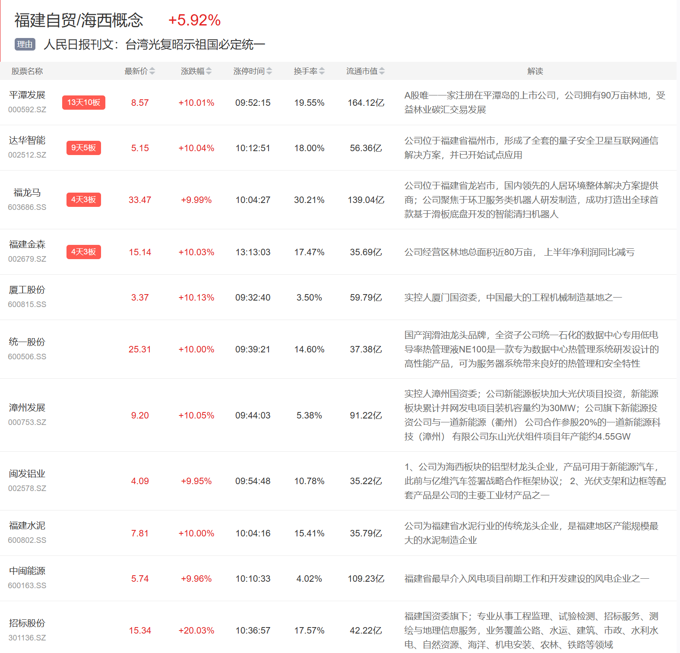The width and height of the screenshot is (680, 653).
Task: Open 平潭发展 stock page
Action: click(x=27, y=95)
